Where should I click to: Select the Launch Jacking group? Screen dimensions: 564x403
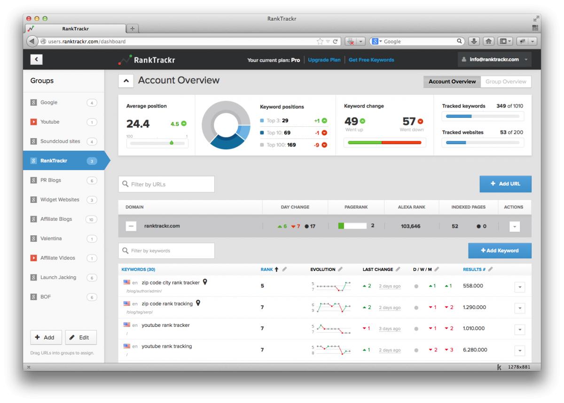(63, 278)
